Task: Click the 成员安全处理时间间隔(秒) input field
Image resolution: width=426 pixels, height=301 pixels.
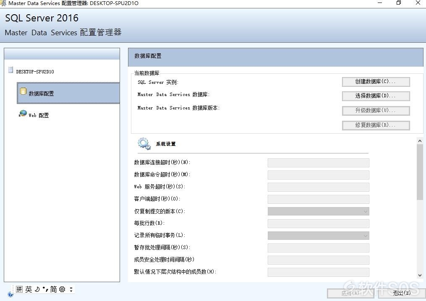Action: (x=318, y=260)
